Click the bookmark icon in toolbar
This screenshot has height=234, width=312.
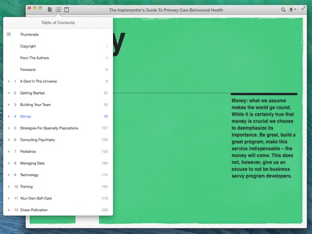291,10
